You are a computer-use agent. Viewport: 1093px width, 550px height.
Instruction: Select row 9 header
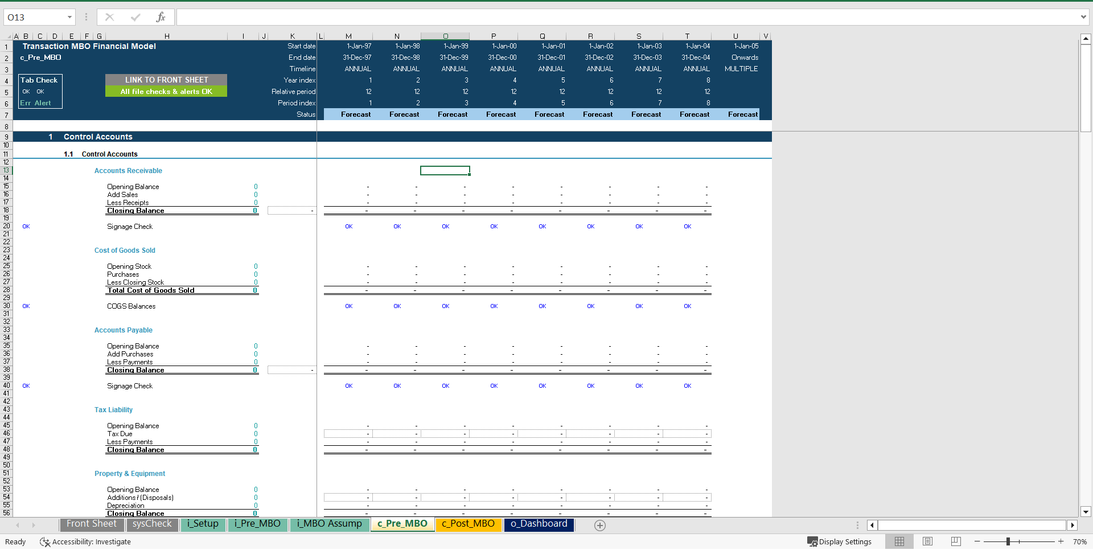coord(6,137)
